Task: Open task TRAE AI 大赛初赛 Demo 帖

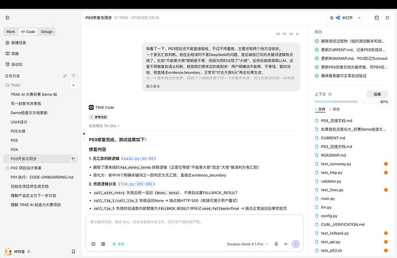Action: 34,94
